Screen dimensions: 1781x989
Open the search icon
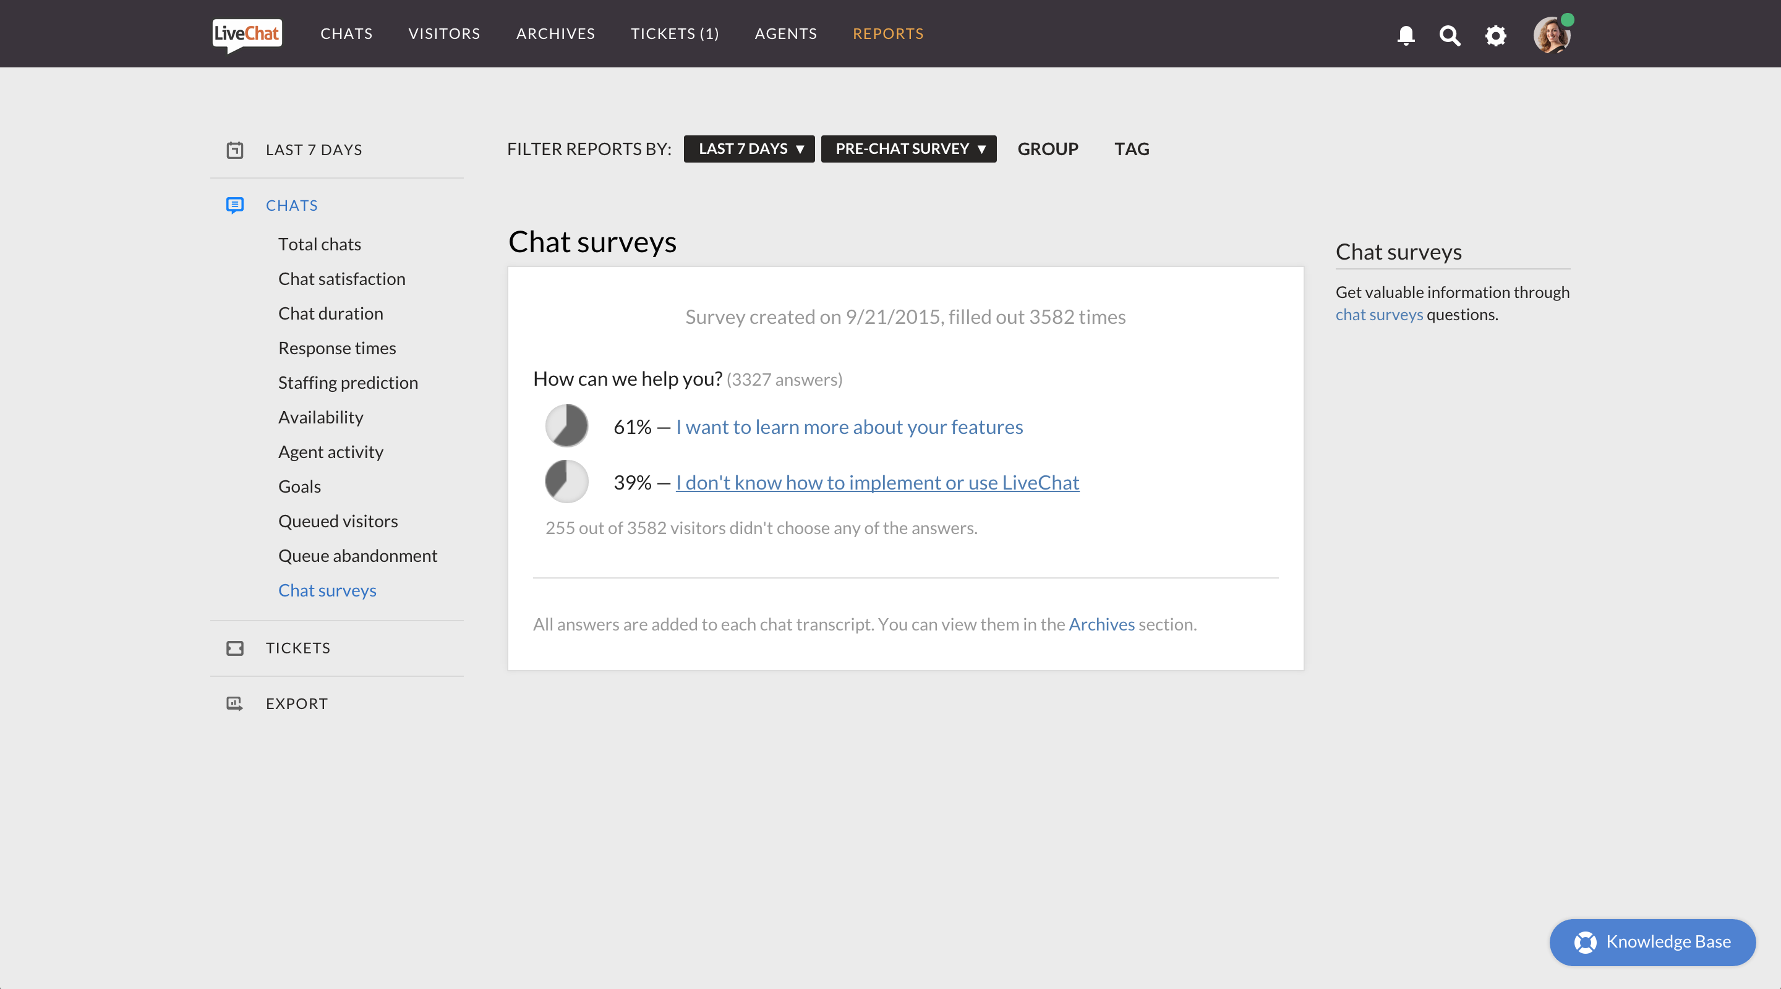[1450, 35]
